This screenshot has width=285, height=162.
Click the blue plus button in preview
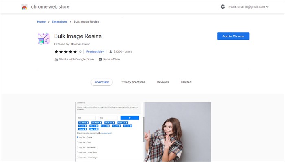click(129, 118)
